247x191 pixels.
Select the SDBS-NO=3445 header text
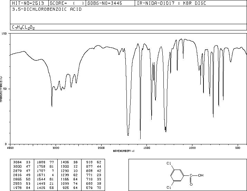(x=105, y=3)
